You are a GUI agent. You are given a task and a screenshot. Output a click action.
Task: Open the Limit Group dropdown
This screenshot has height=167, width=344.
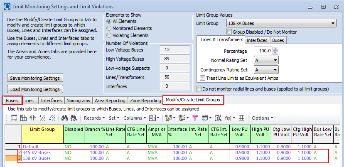coord(281,23)
